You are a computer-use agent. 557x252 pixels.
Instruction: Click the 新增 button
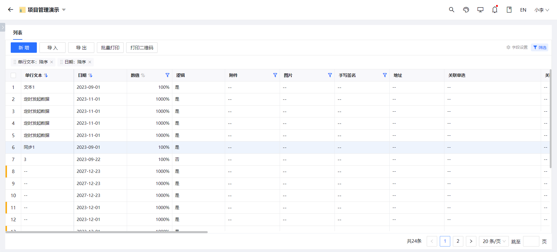click(x=24, y=48)
